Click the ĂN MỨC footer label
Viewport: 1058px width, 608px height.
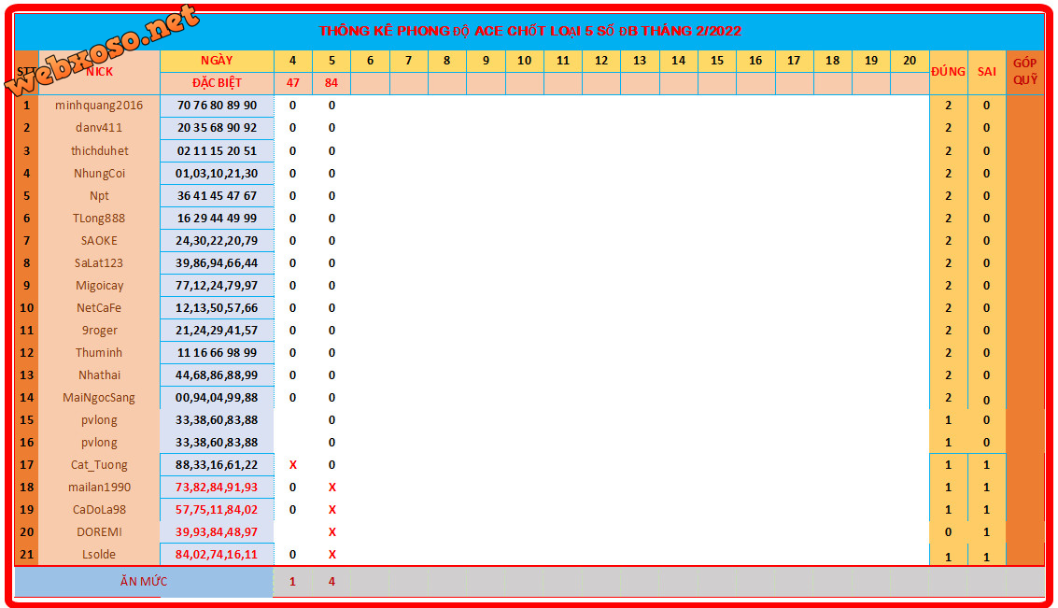[144, 582]
